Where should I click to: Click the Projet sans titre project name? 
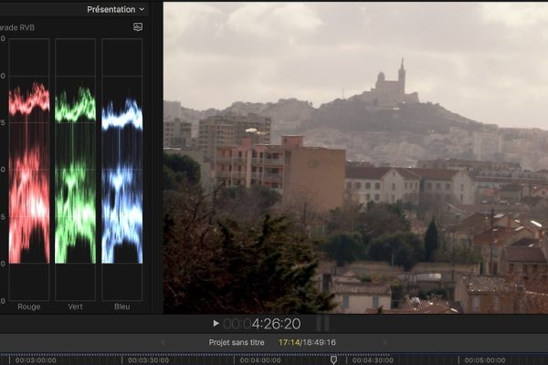[236, 343]
